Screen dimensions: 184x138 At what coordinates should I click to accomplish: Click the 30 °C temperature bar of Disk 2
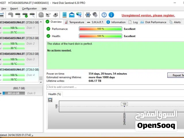(x=14, y=48)
